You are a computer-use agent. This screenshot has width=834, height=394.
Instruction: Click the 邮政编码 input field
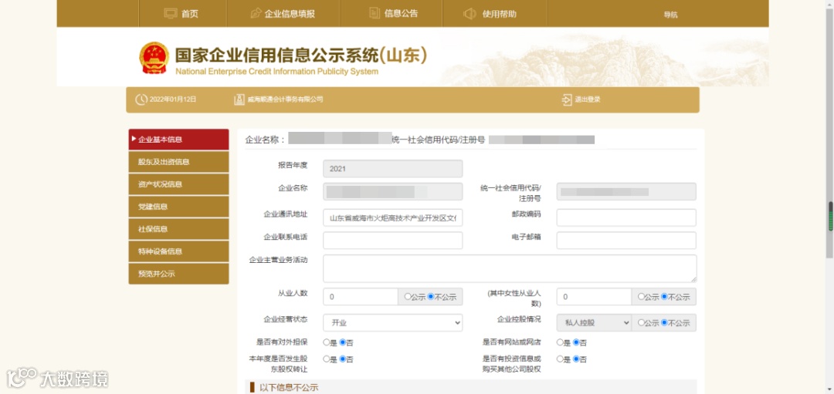[626, 217]
